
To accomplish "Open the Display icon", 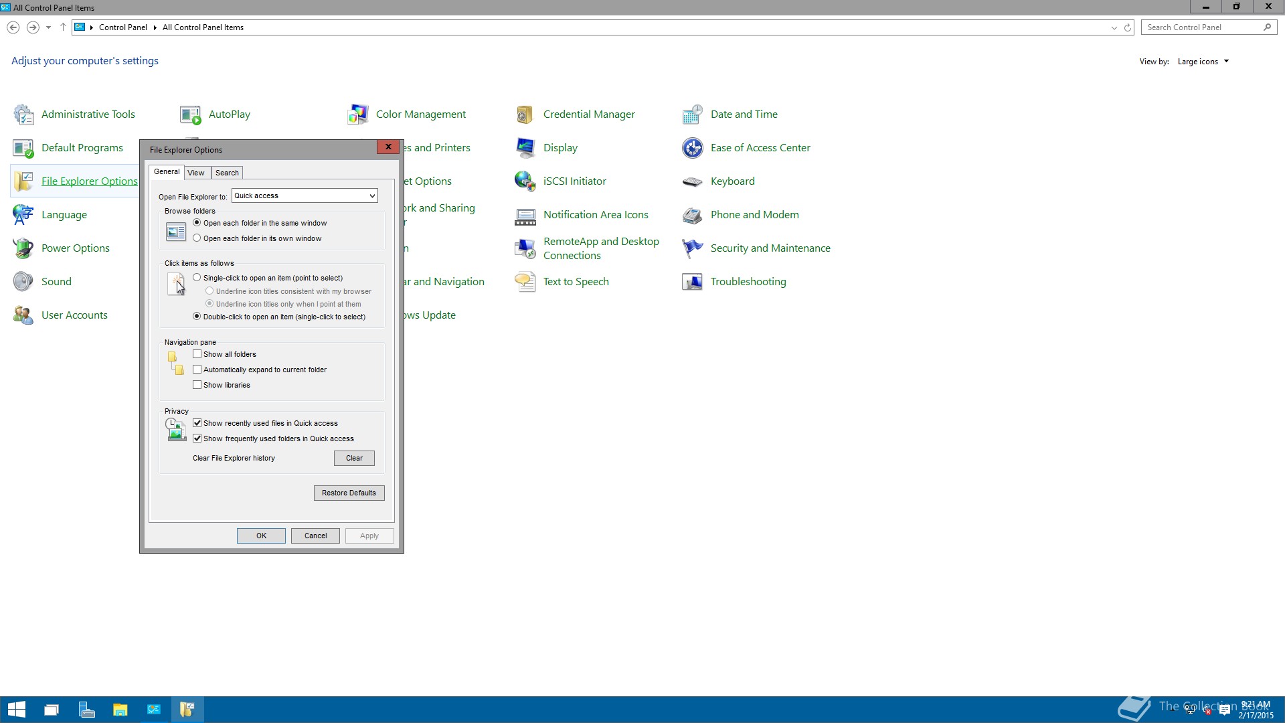I will click(x=525, y=148).
